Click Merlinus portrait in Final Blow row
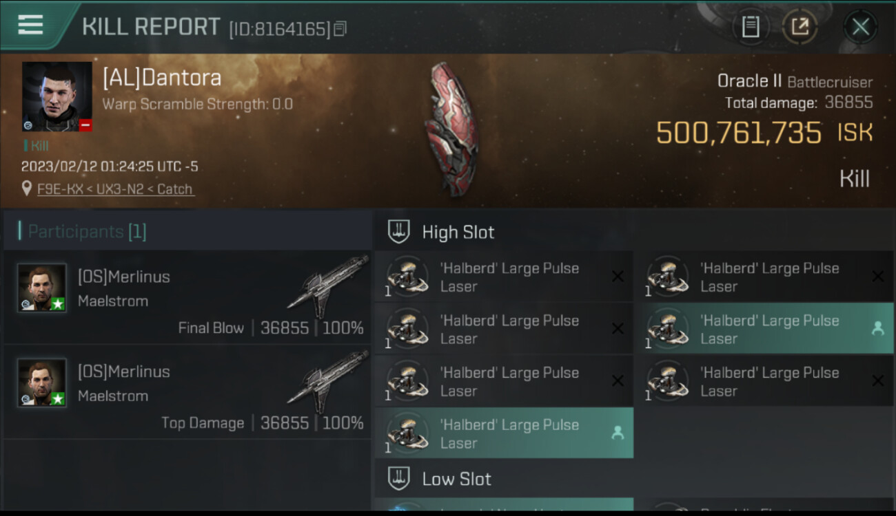The image size is (896, 516). (x=42, y=287)
